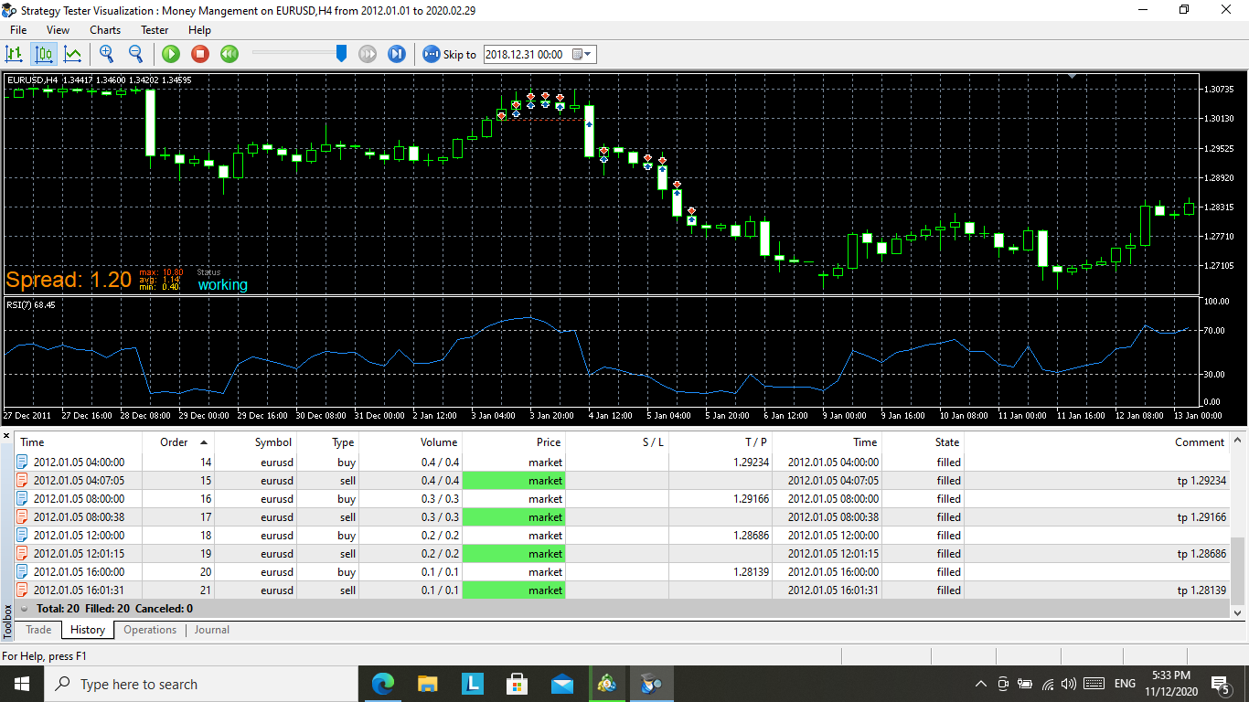This screenshot has height=702, width=1249.
Task: Switch chart to bar chart mode
Action: pyautogui.click(x=14, y=54)
